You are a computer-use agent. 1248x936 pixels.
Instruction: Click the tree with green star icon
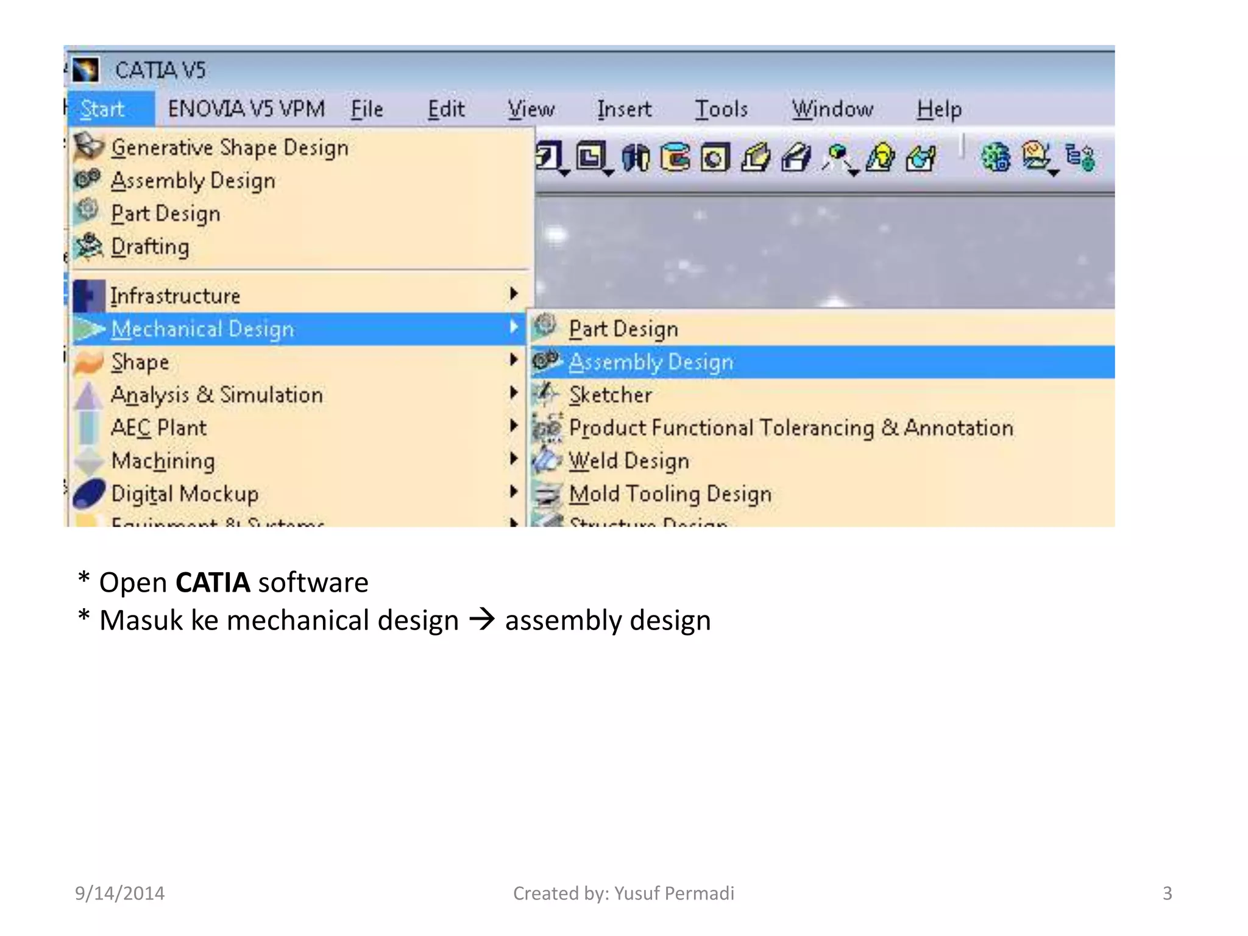(1080, 157)
